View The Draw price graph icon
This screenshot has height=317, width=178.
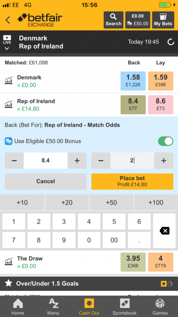click(x=9, y=262)
